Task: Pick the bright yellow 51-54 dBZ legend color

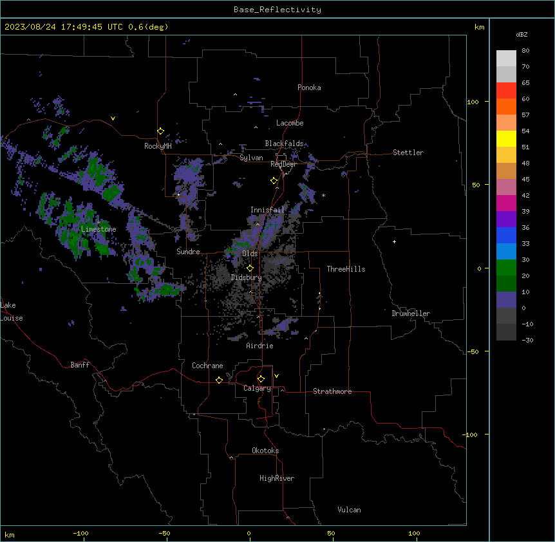Action: pyautogui.click(x=506, y=138)
